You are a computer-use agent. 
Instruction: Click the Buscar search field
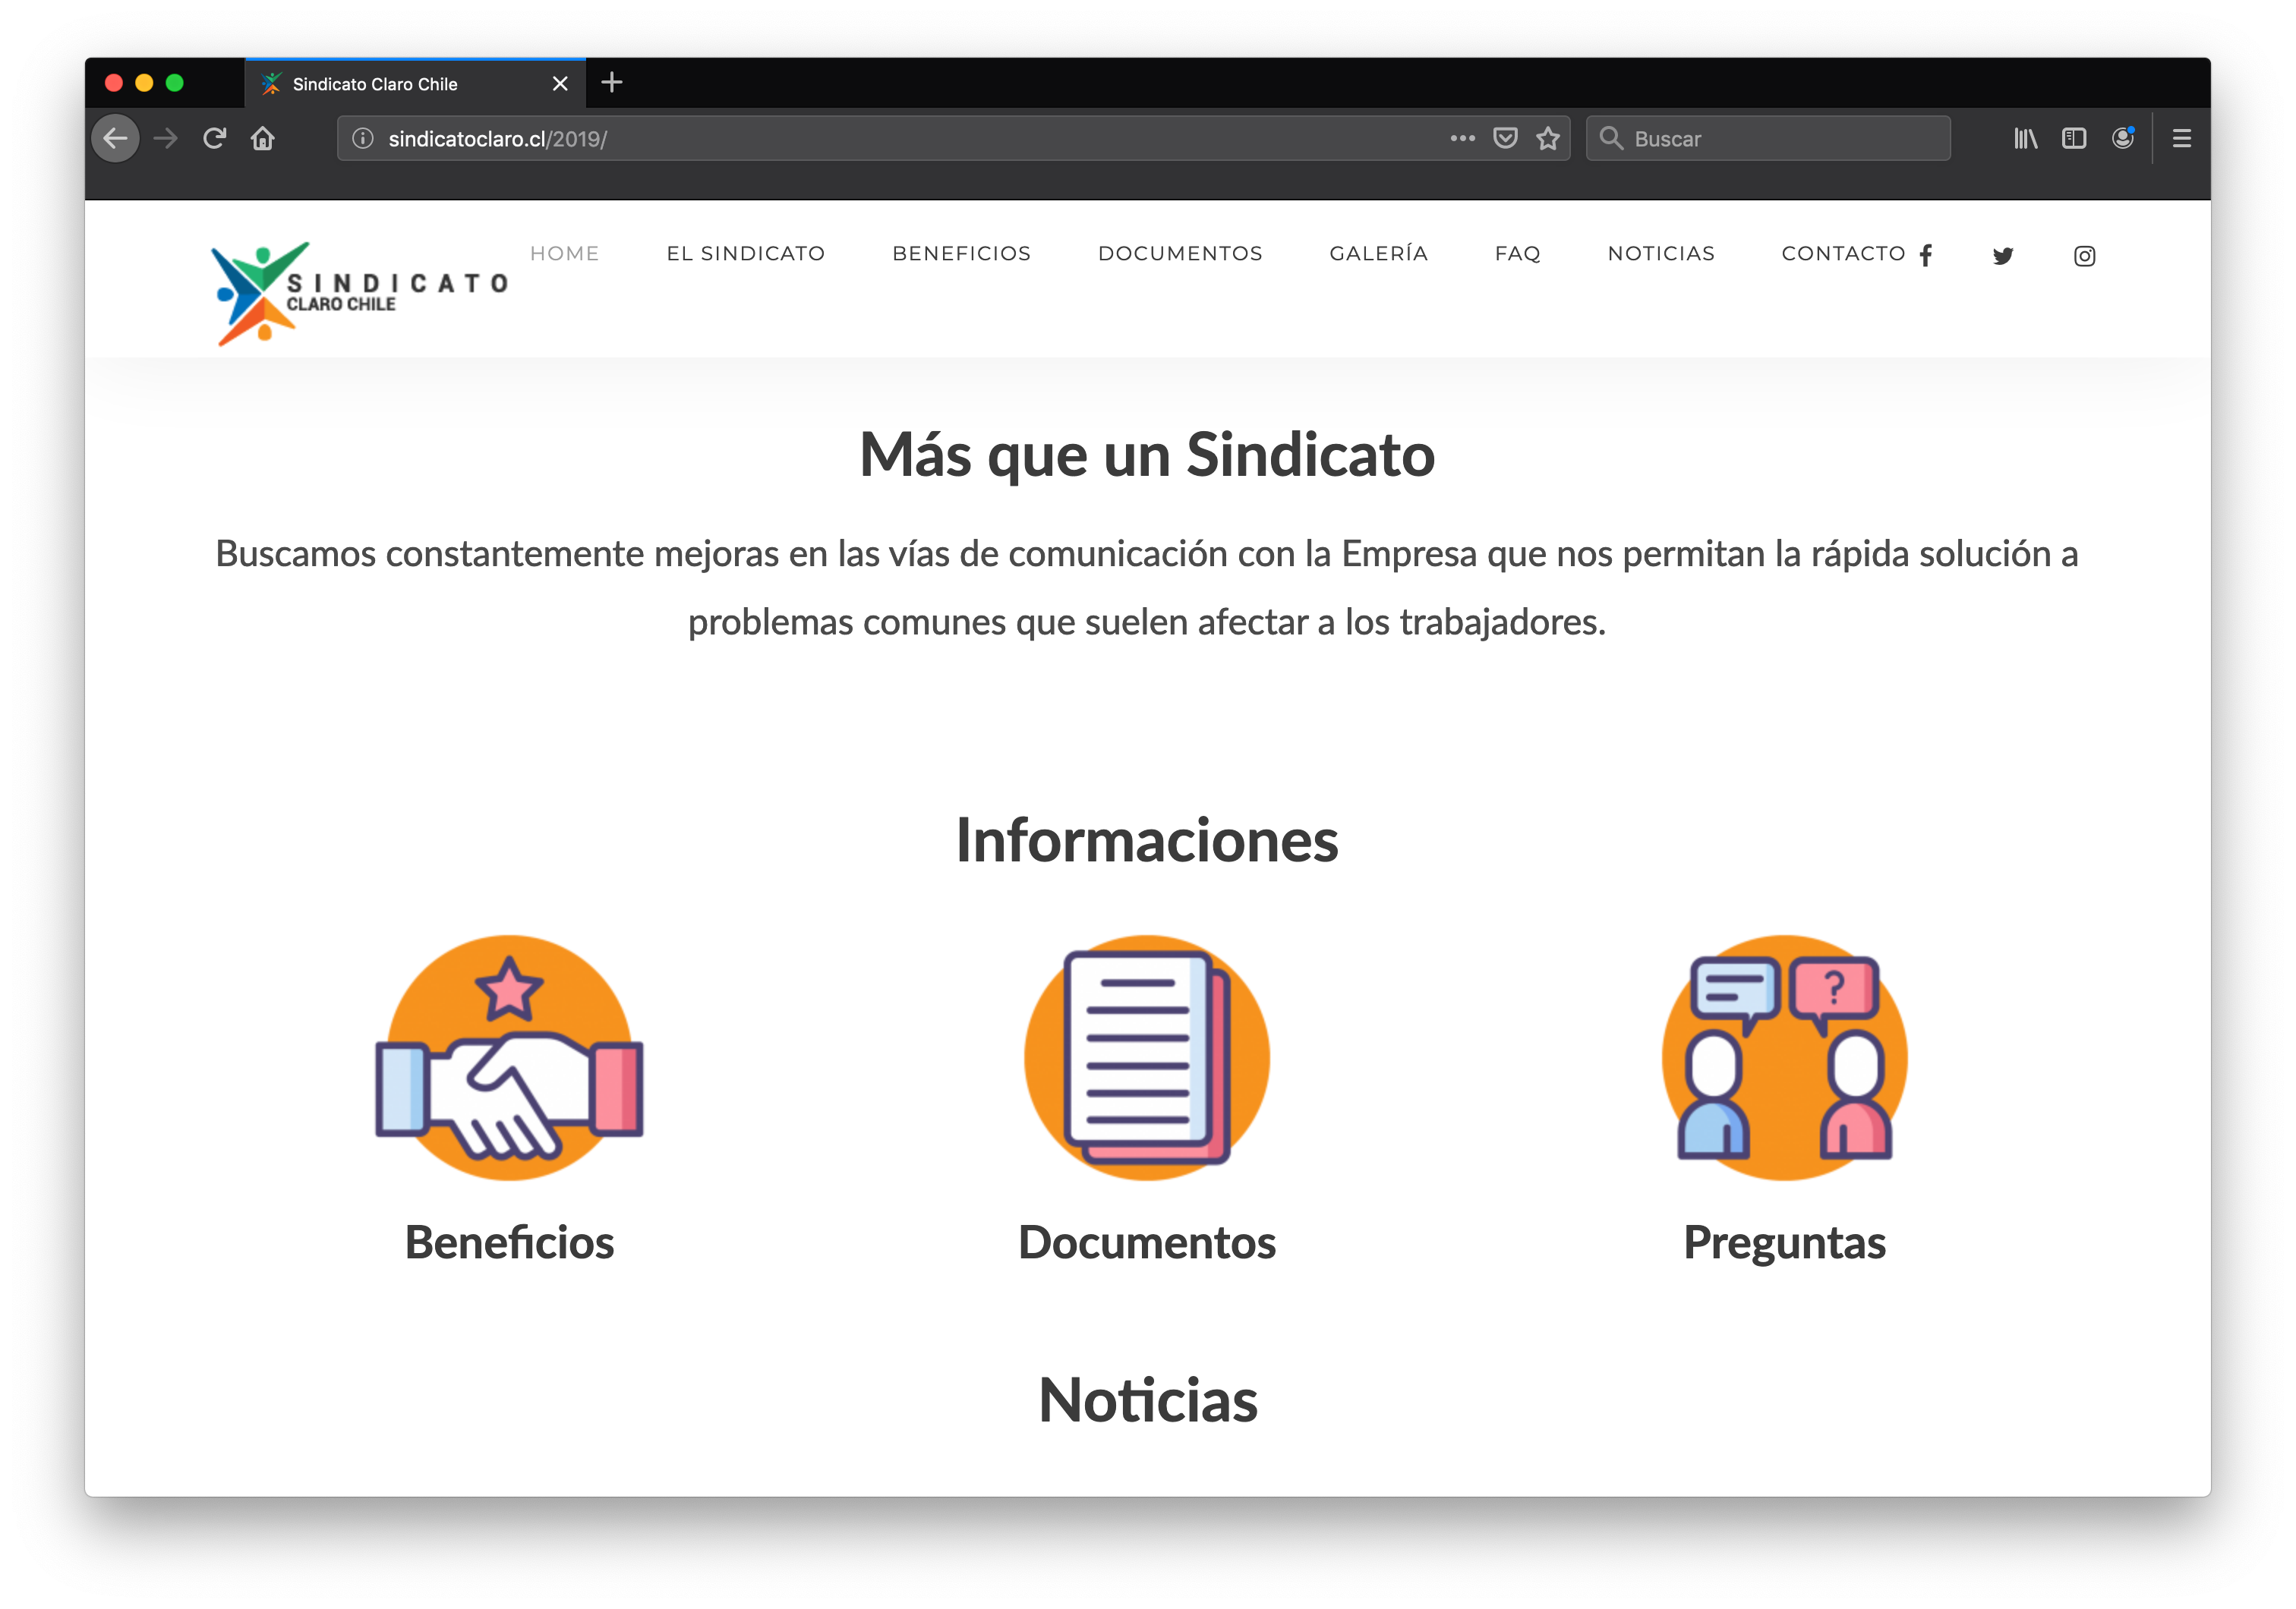1768,139
